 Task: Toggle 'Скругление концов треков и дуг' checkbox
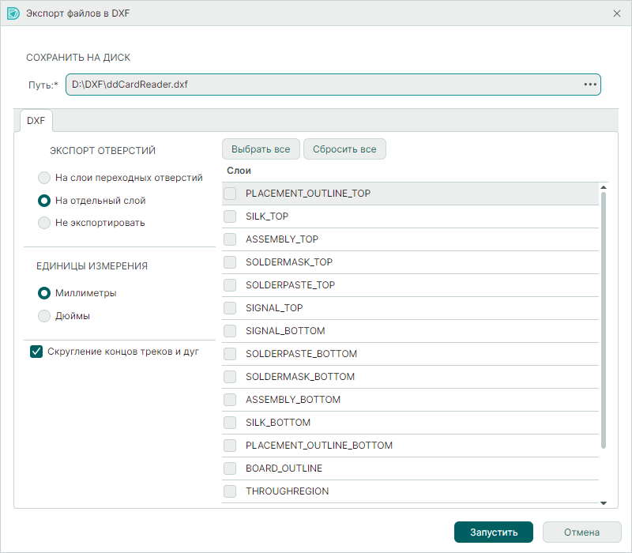click(36, 352)
